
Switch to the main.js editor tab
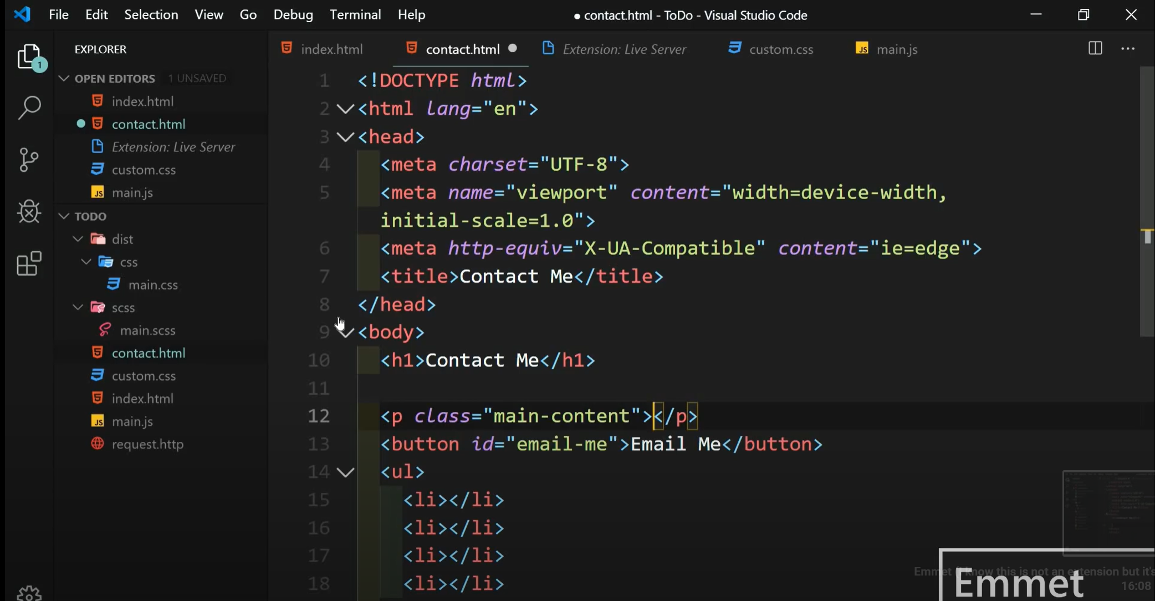coord(896,49)
